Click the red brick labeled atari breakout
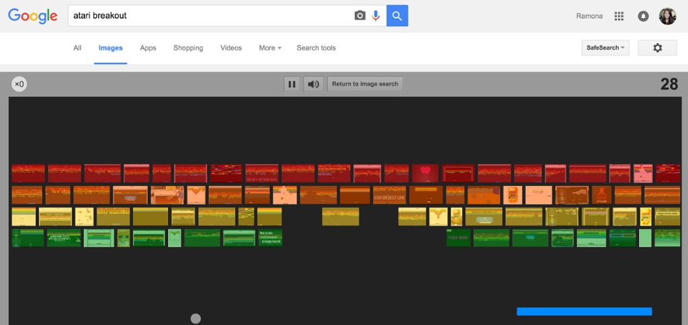Image resolution: width=688 pixels, height=325 pixels. pos(262,173)
